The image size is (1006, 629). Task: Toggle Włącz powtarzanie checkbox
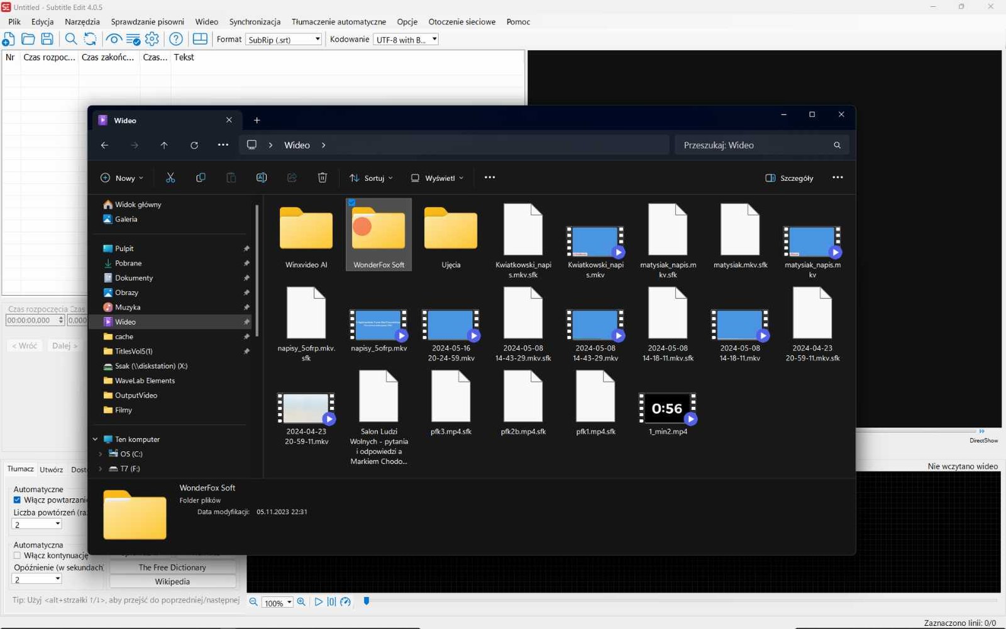(17, 500)
